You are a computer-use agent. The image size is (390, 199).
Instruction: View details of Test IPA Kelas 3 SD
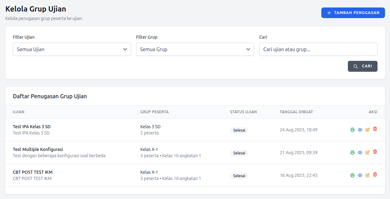coord(360,129)
